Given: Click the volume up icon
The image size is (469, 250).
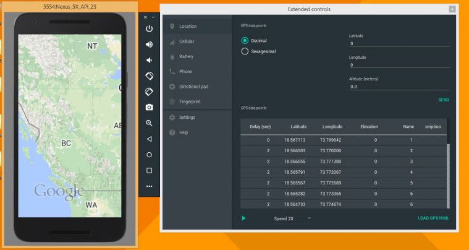Looking at the screenshot, I should 149,45.
